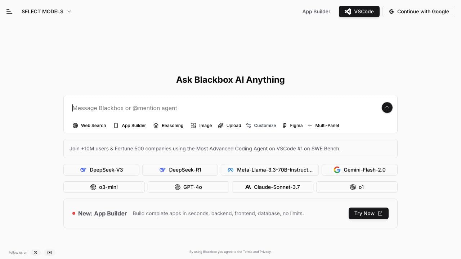Open the Terms link in footer
Viewport: 461px width, 259px height.
pos(247,252)
